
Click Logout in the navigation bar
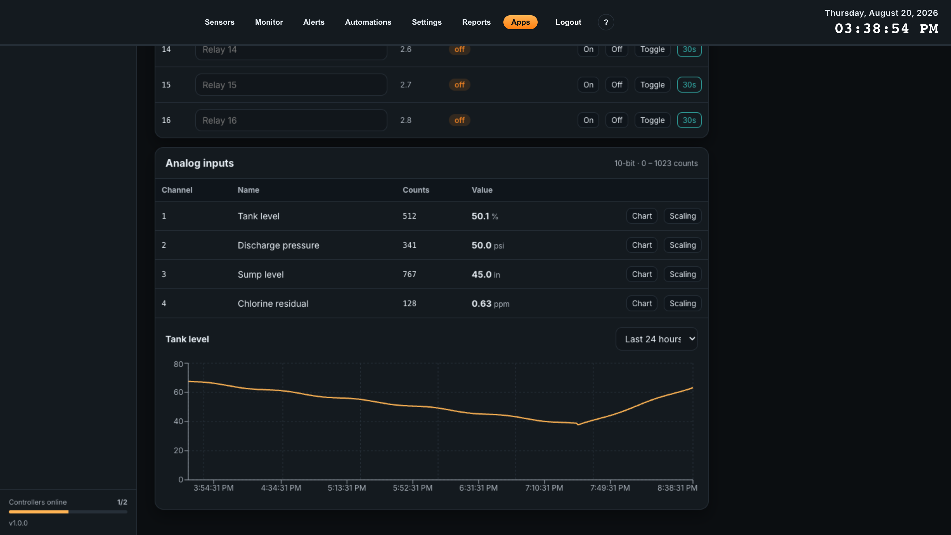click(568, 22)
